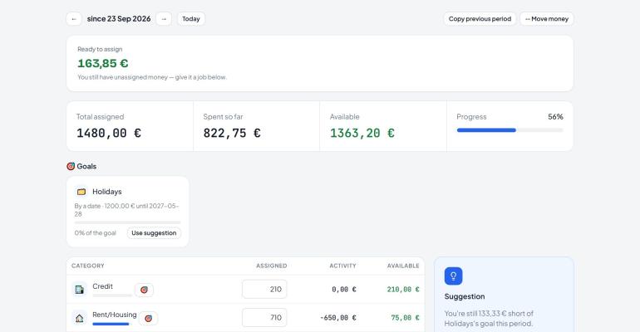Edit Rent/Housing assigned amount field
The height and width of the screenshot is (332, 640).
coord(264,318)
